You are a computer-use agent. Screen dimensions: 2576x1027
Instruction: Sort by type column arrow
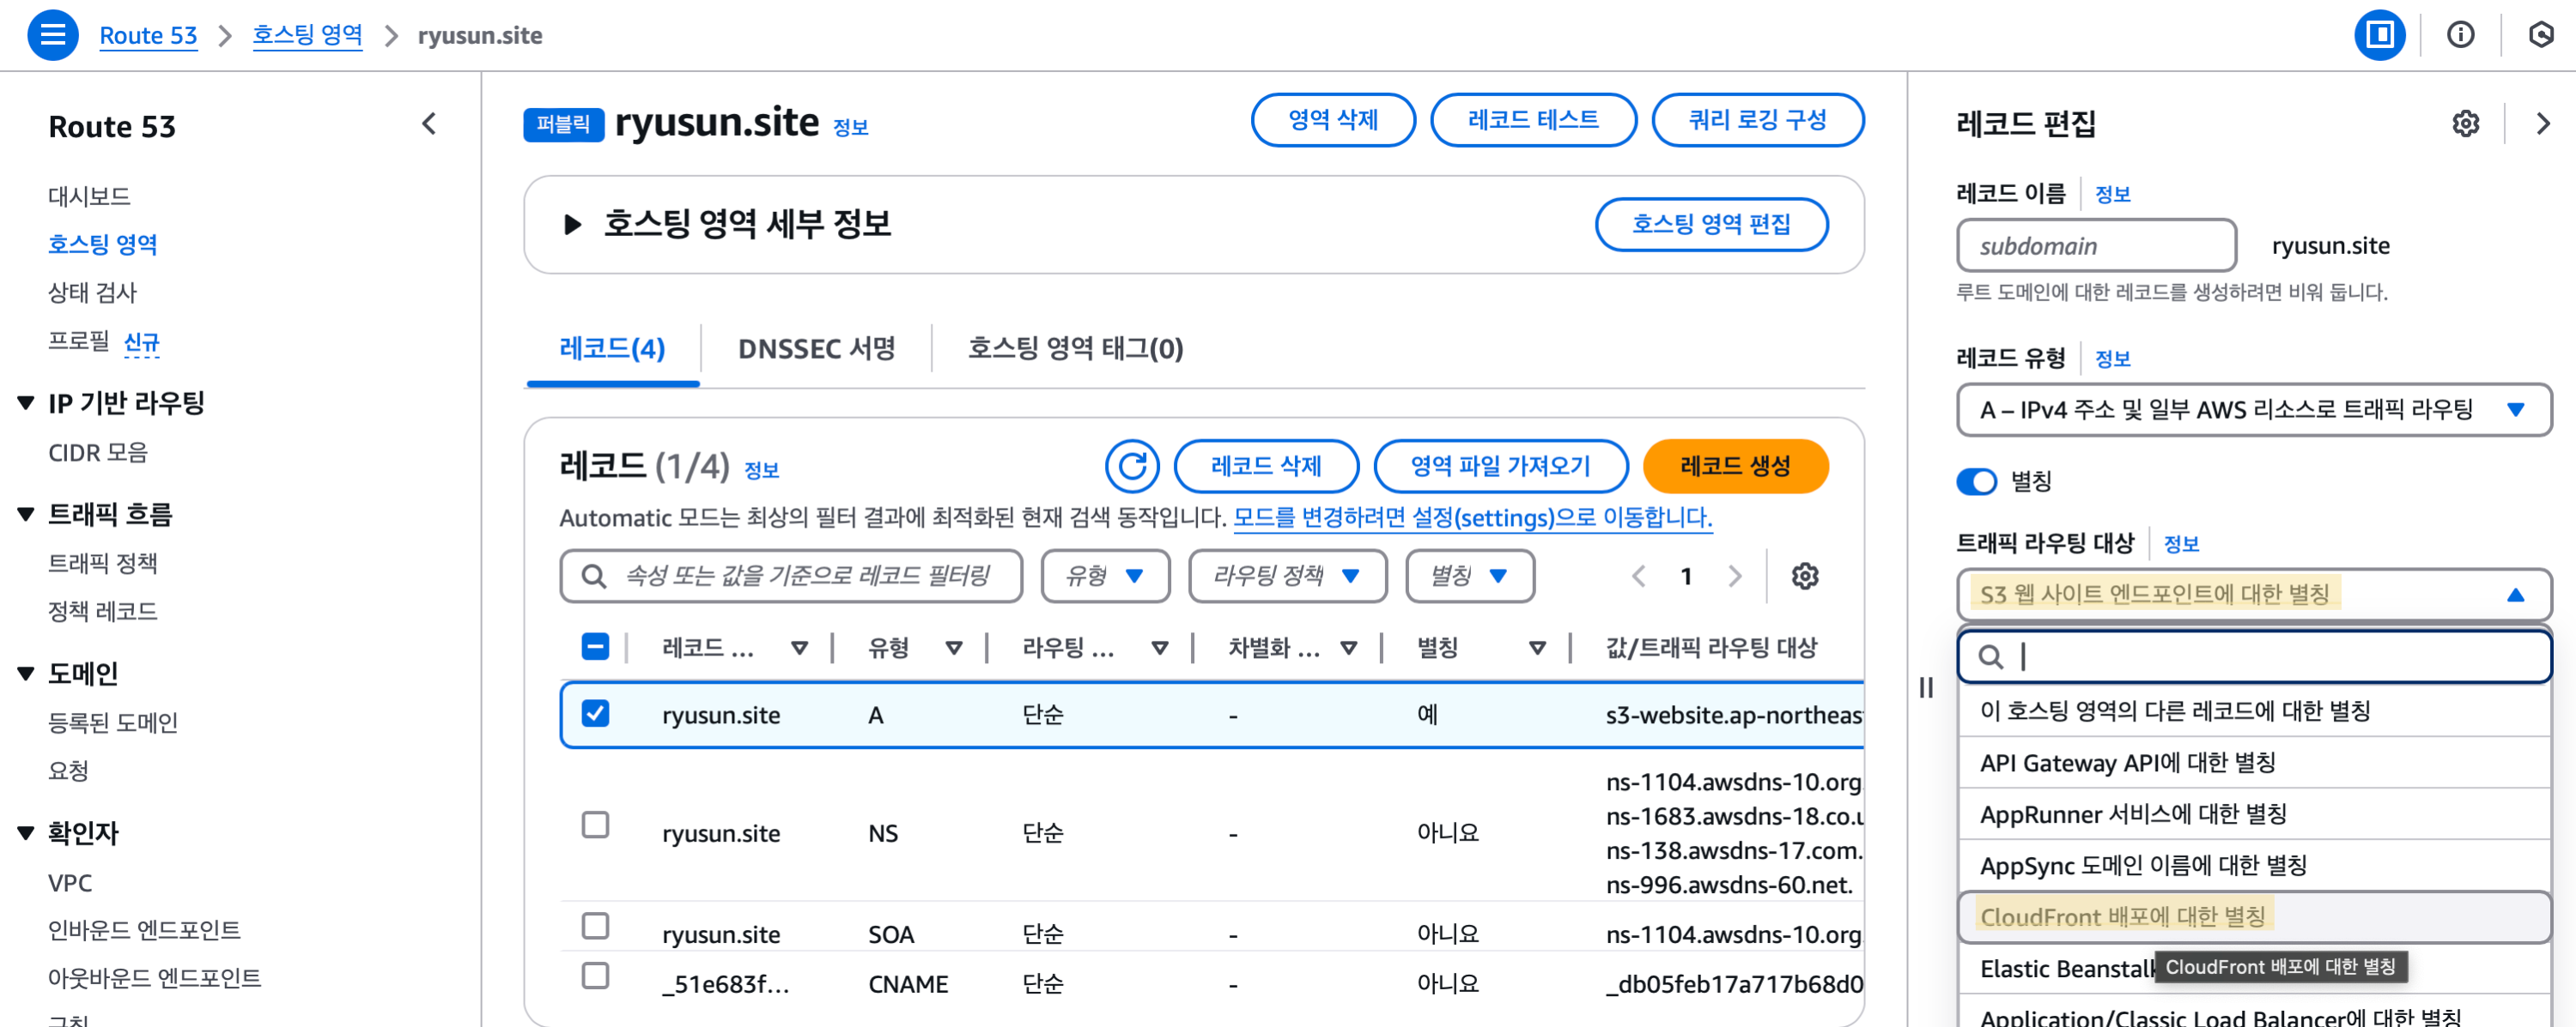pos(953,648)
